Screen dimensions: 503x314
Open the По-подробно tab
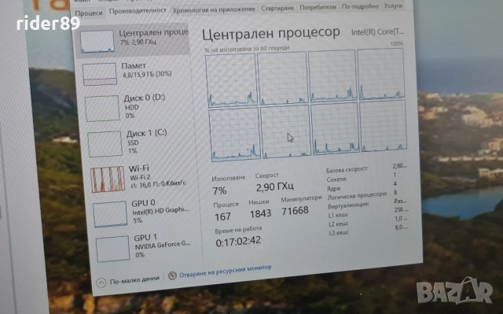pyautogui.click(x=360, y=6)
